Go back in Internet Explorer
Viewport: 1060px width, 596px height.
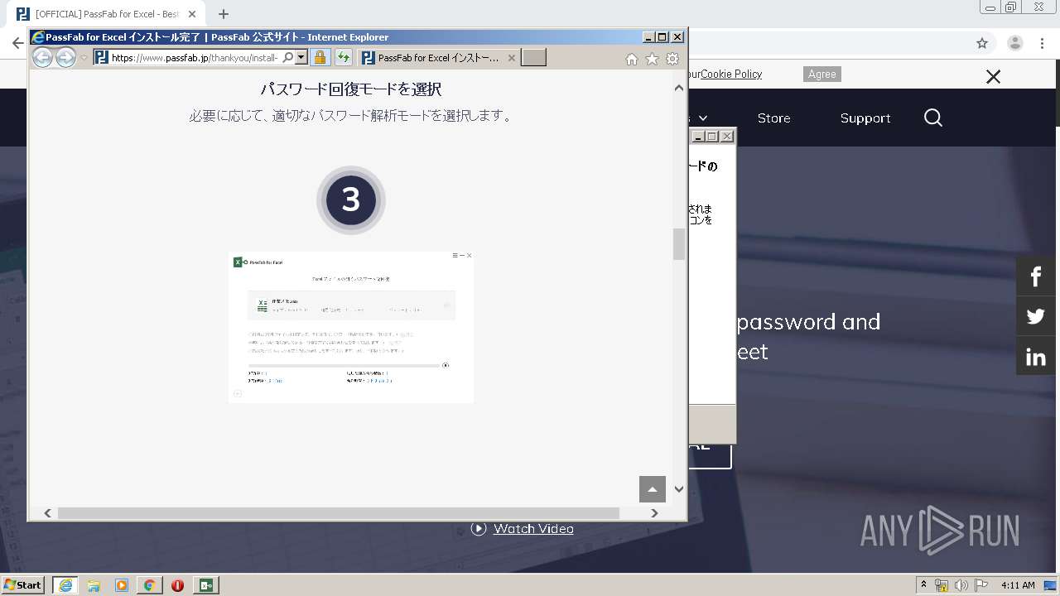pos(42,57)
